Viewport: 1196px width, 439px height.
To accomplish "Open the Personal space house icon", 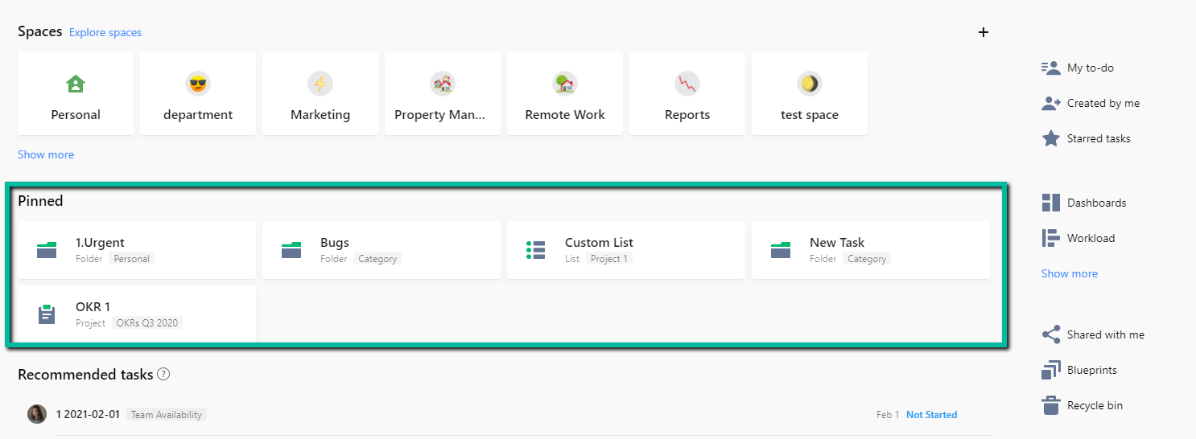I will 76,84.
